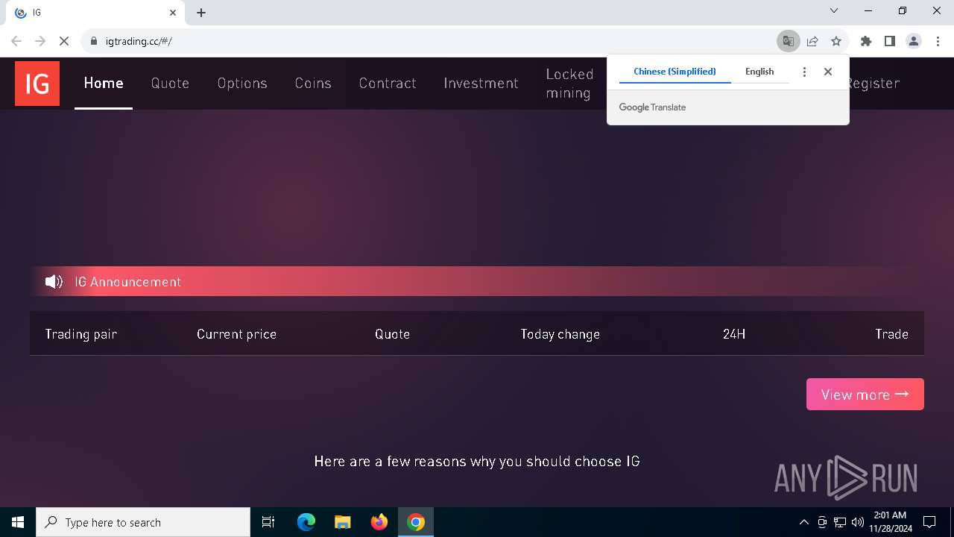Launch Firefox from taskbar
The image size is (954, 537).
[379, 522]
